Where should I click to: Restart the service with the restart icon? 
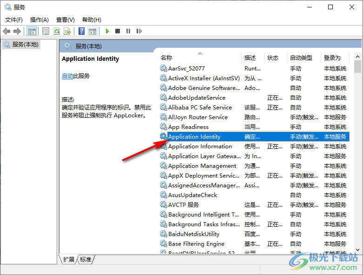pyautogui.click(x=139, y=31)
